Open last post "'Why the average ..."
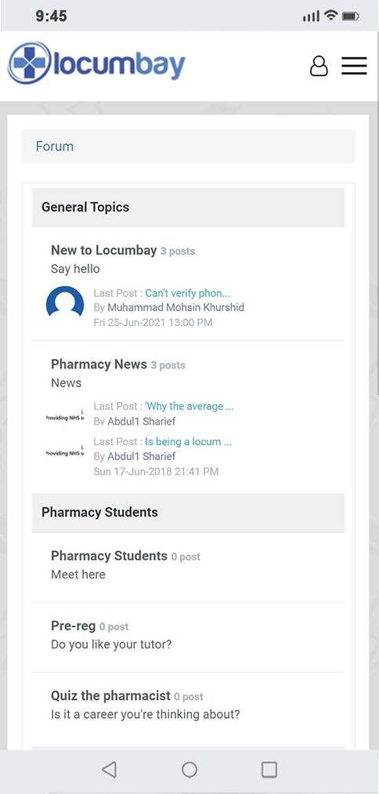 [189, 406]
